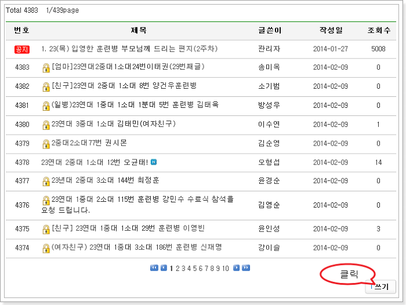The height and width of the screenshot is (305, 406).
Task: Go to page 4 in pagination
Action: (189, 268)
